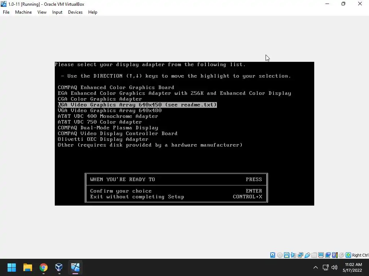Click the hard disk activity status icon
Viewport: 369px width, 276px height.
(x=272, y=255)
